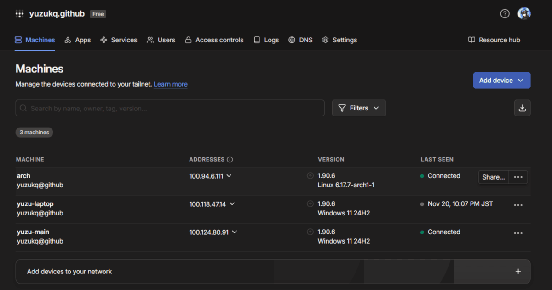This screenshot has width=552, height=290.
Task: Click the Share button for arch
Action: [493, 177]
